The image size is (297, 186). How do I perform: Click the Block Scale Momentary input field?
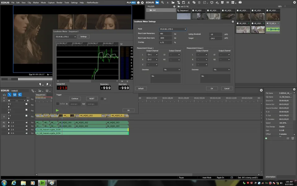tap(165, 33)
